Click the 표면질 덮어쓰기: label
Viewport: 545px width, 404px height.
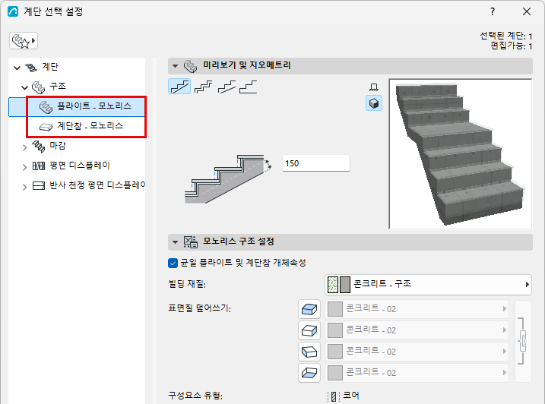[x=199, y=308]
